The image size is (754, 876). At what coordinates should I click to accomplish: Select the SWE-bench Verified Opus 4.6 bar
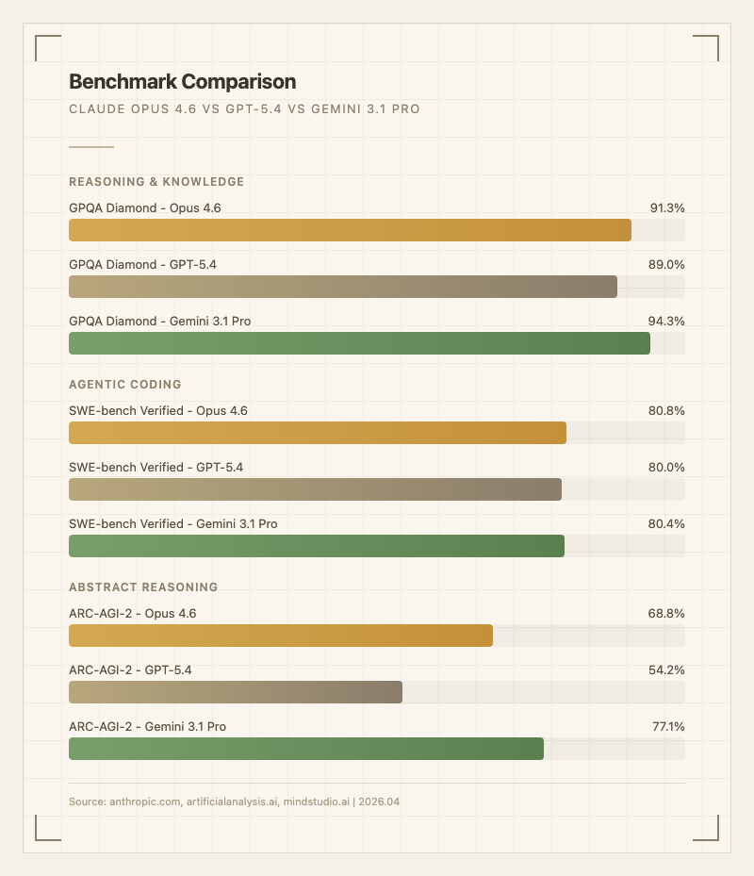point(318,433)
